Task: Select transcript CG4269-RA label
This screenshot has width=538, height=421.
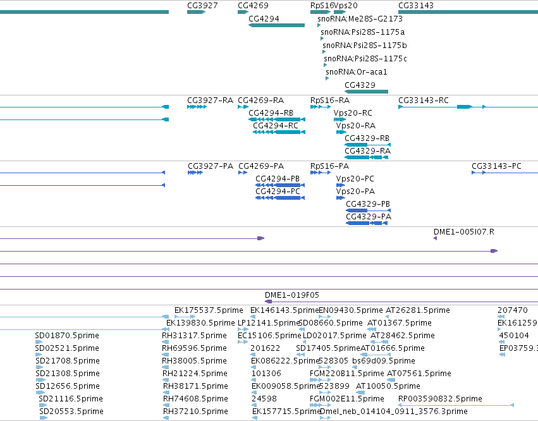Action: coord(260,101)
